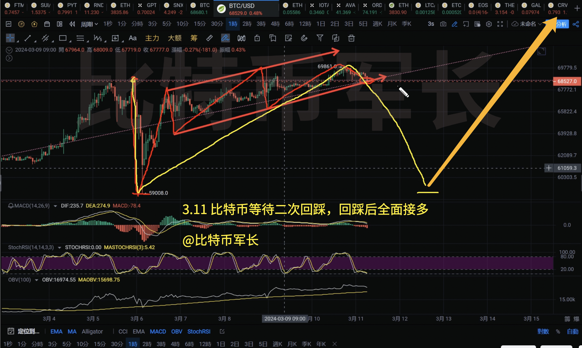The height and width of the screenshot is (348, 582).
Task: Toggle the Alligator indicator
Action: pyautogui.click(x=92, y=331)
